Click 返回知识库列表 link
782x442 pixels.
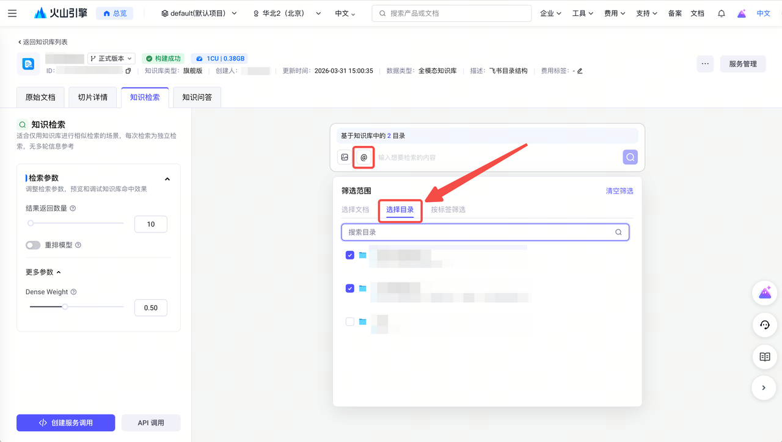[43, 42]
